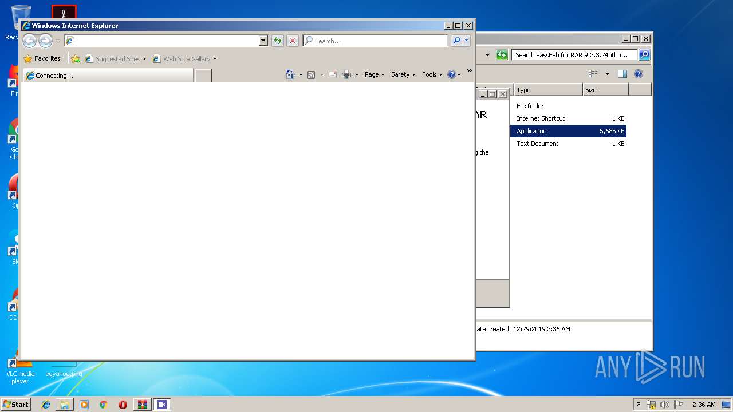
Task: Open Explorer Help icon
Action: [x=639, y=74]
